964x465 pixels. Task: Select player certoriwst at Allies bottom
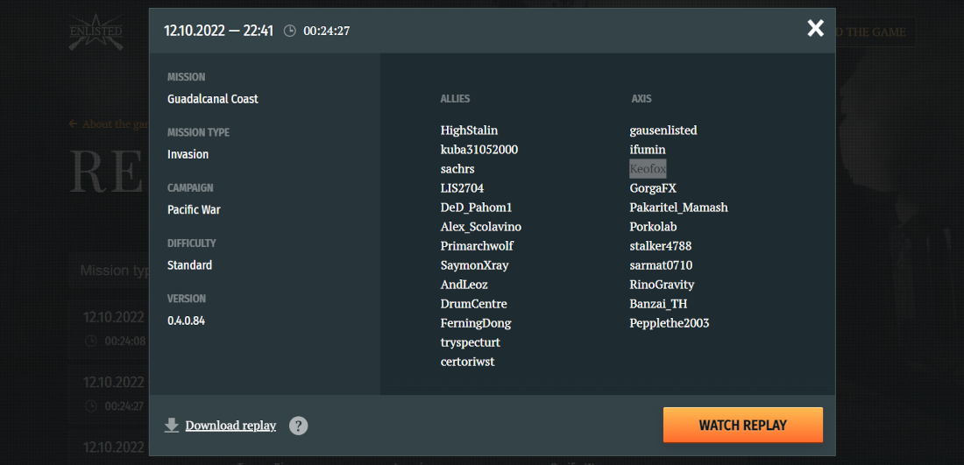[467, 362]
